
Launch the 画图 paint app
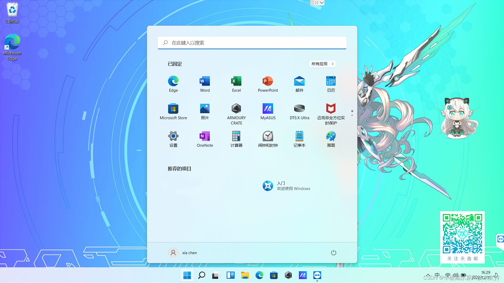coord(331,139)
